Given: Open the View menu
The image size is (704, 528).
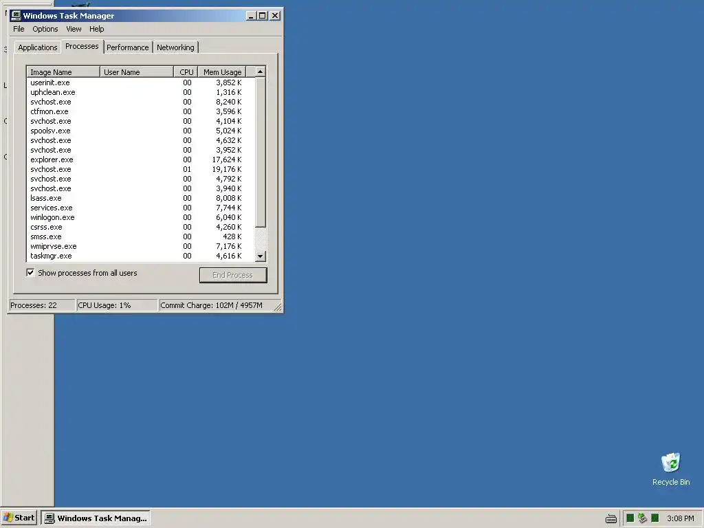Looking at the screenshot, I should (x=74, y=29).
